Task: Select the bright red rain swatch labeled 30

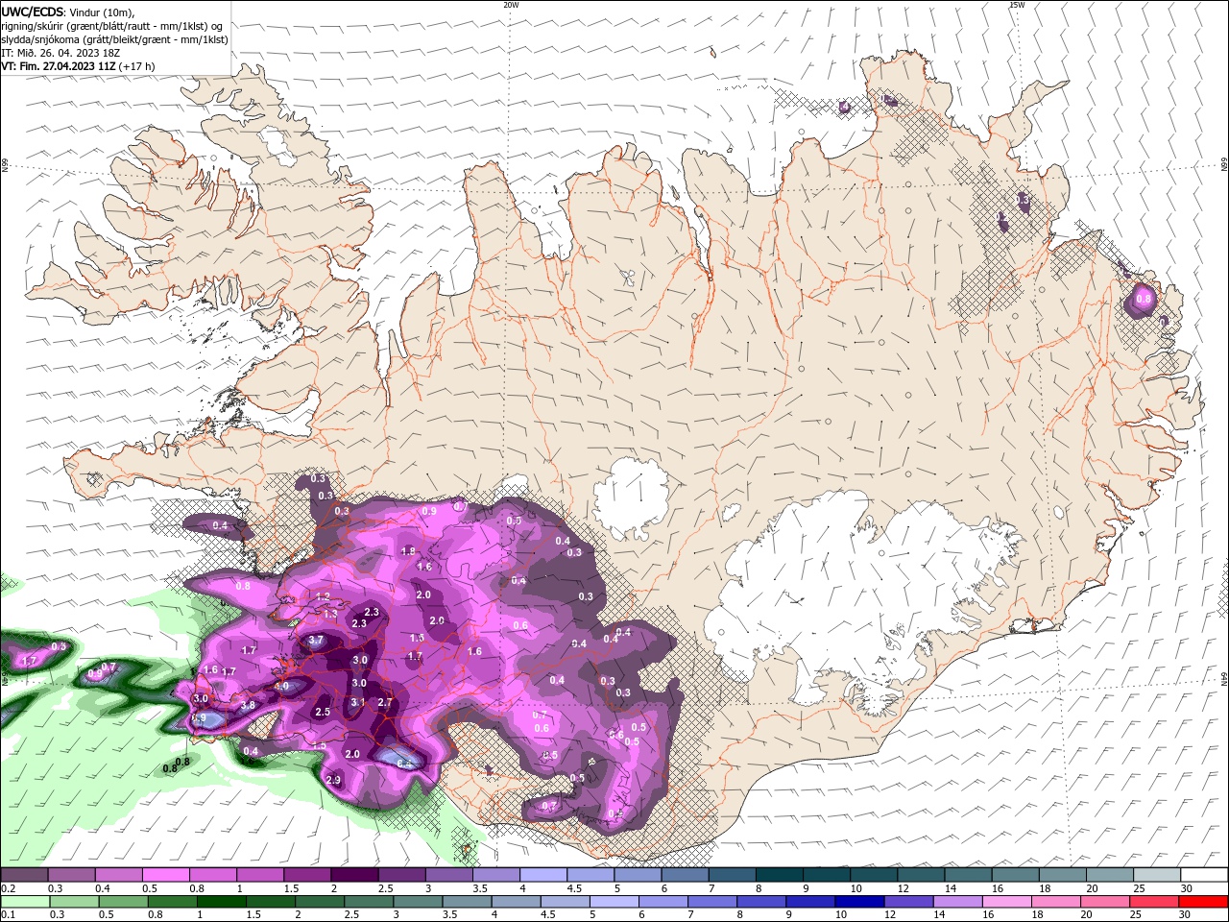Action: click(1203, 902)
